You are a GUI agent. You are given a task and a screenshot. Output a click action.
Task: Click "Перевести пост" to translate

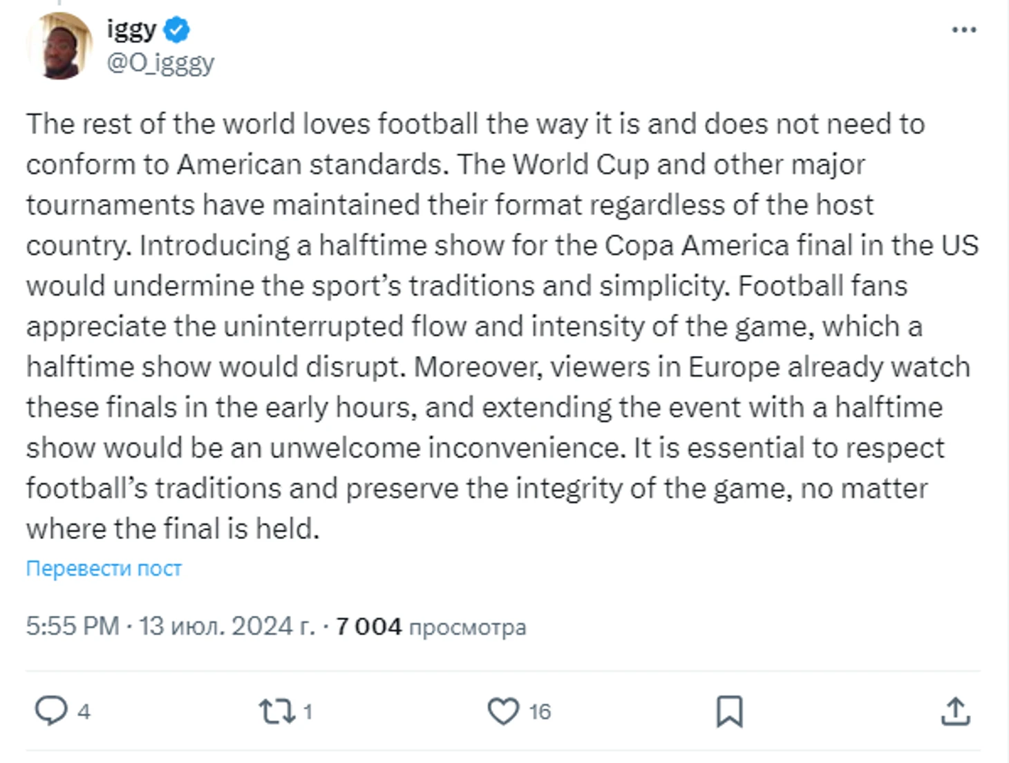tap(104, 568)
